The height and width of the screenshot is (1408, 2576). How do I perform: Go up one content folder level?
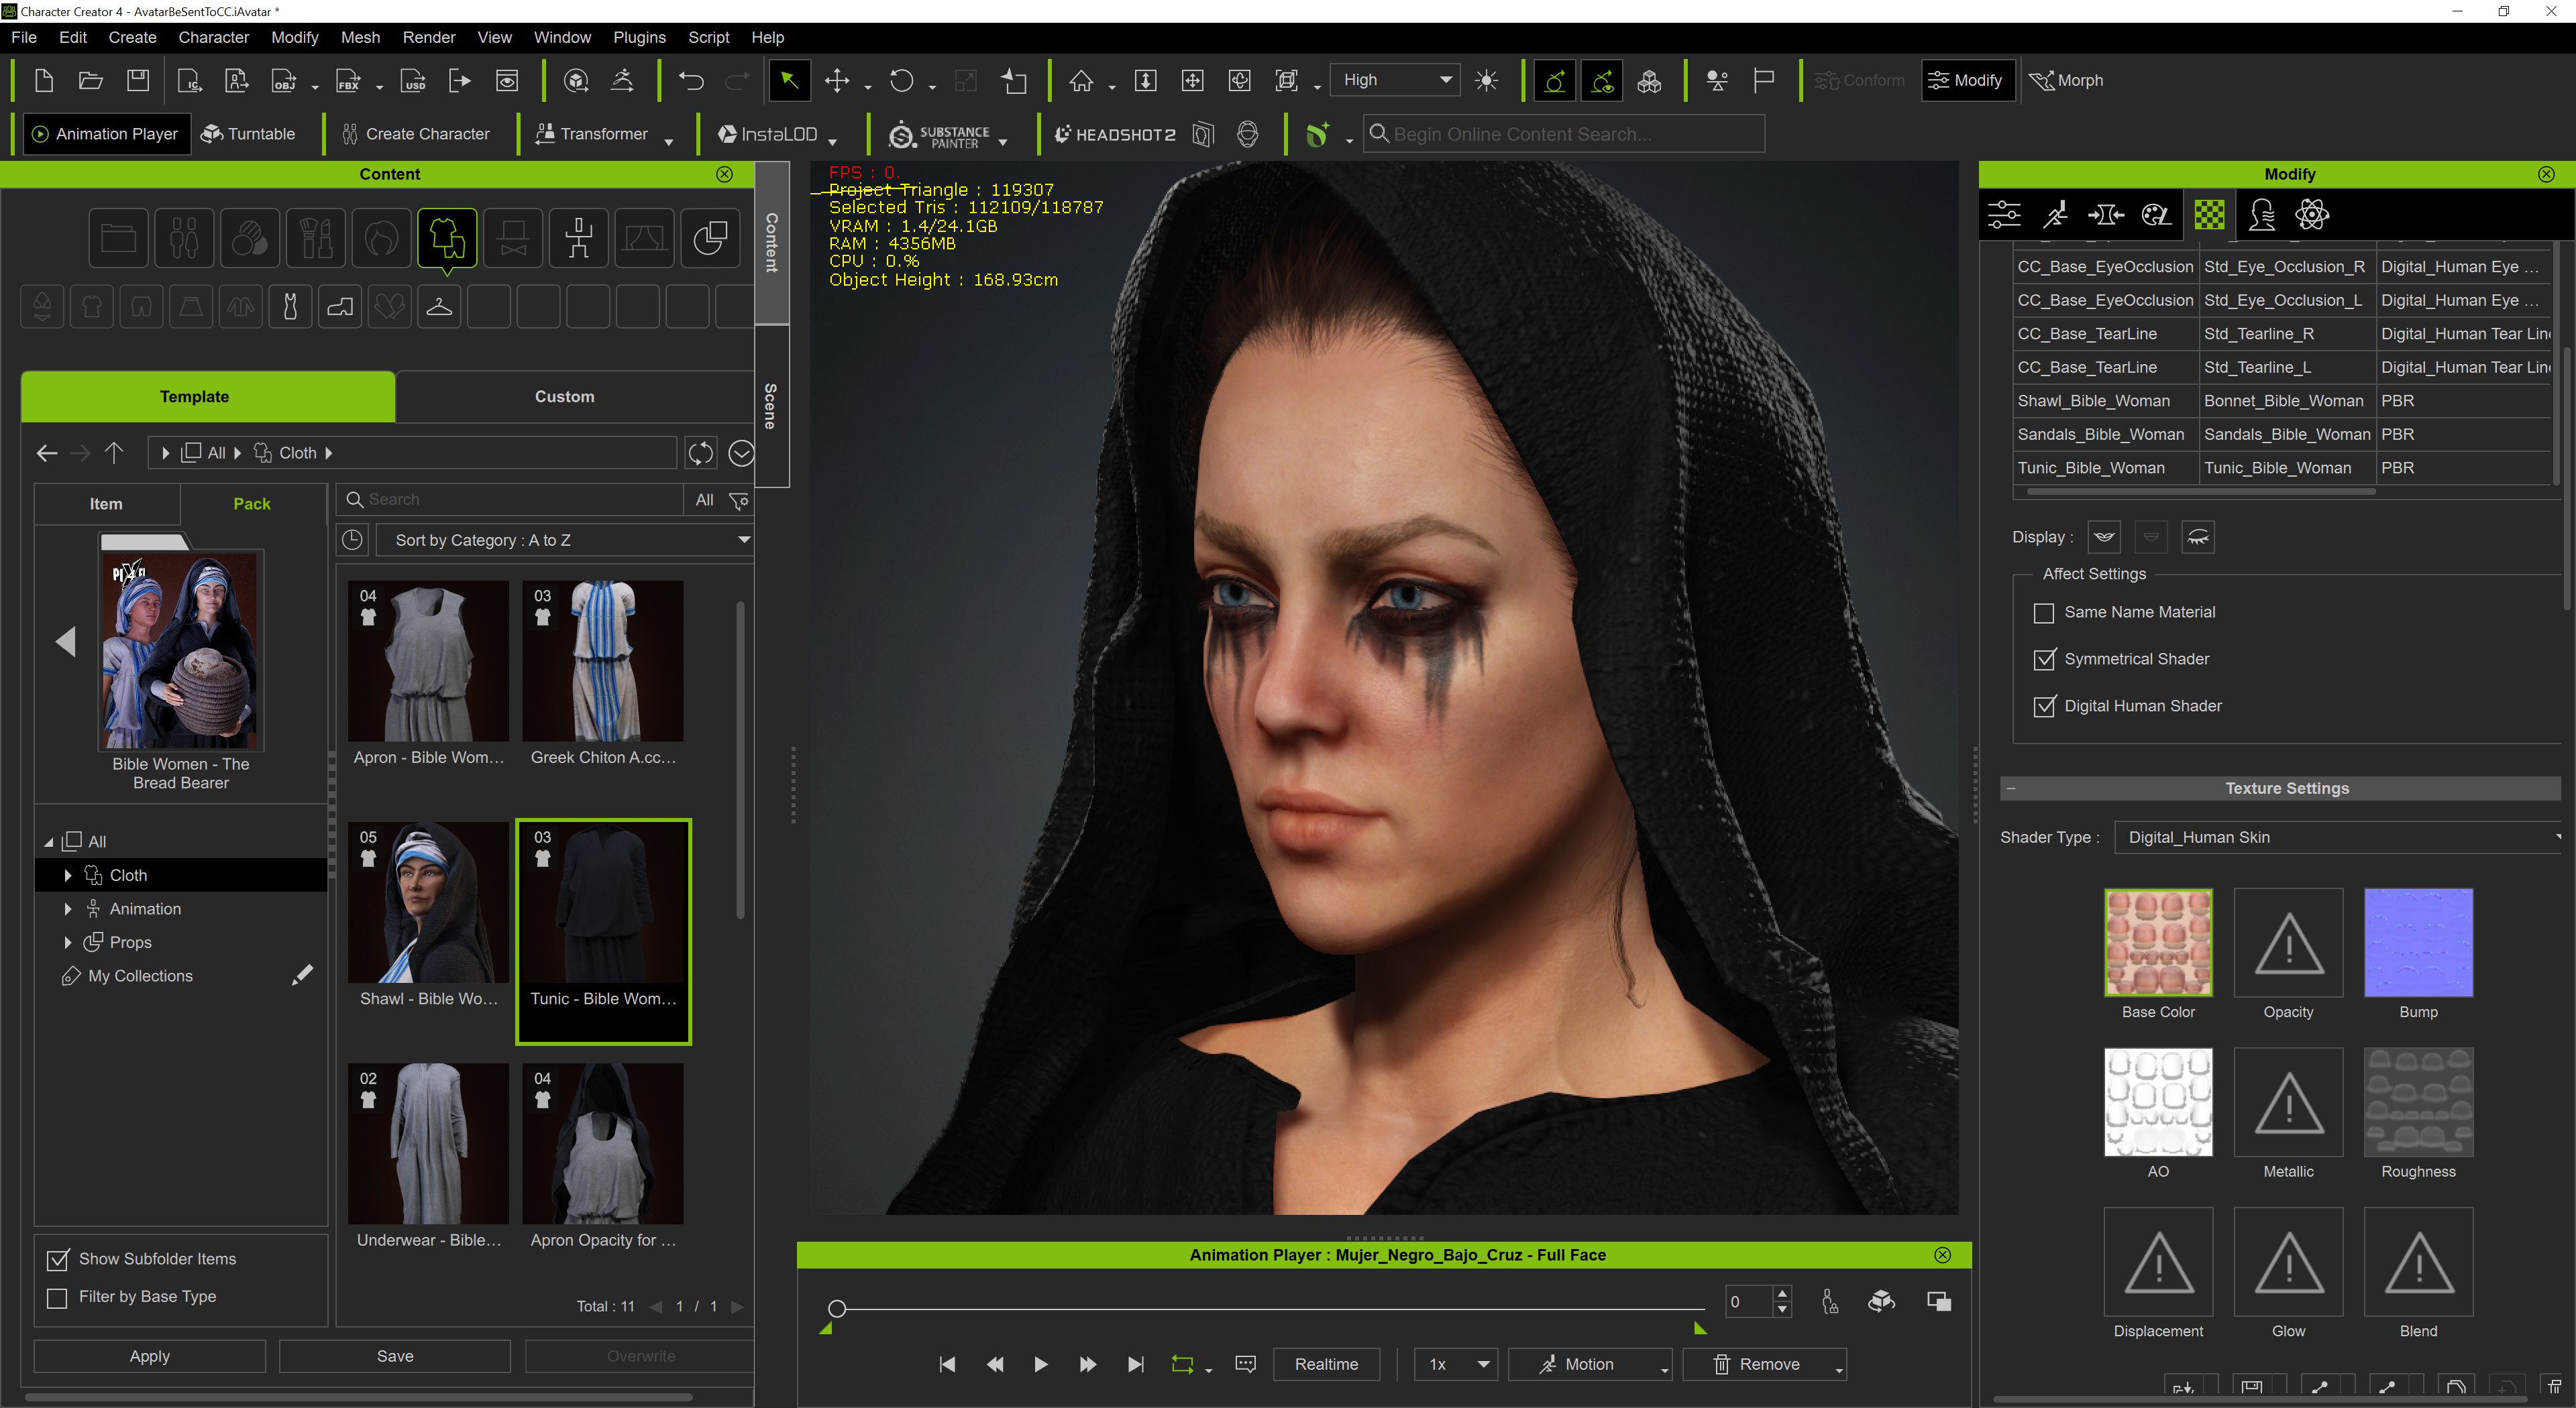(x=114, y=454)
